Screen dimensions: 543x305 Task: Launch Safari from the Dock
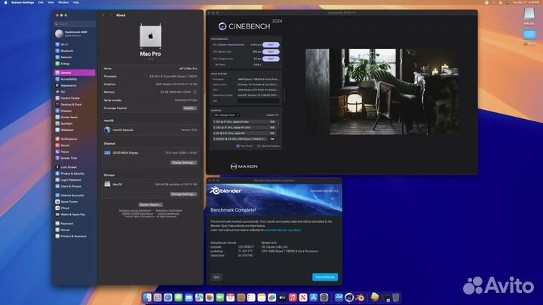tap(168, 297)
